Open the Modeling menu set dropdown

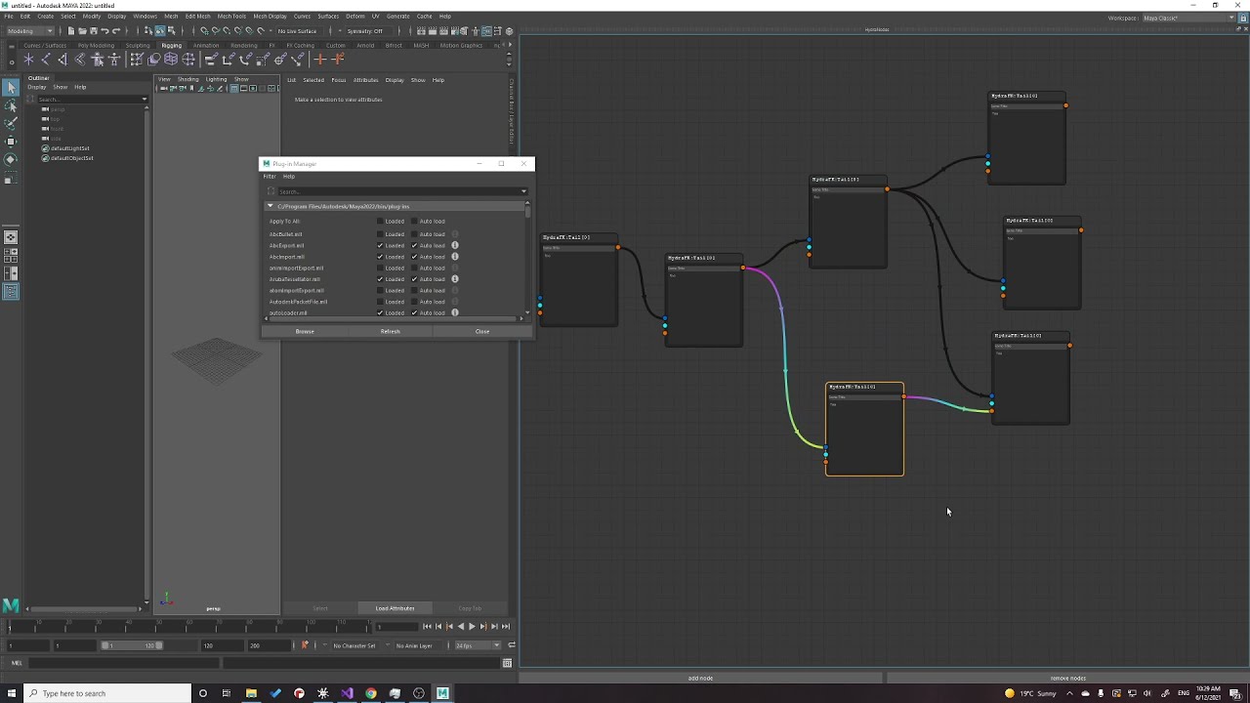pyautogui.click(x=29, y=31)
